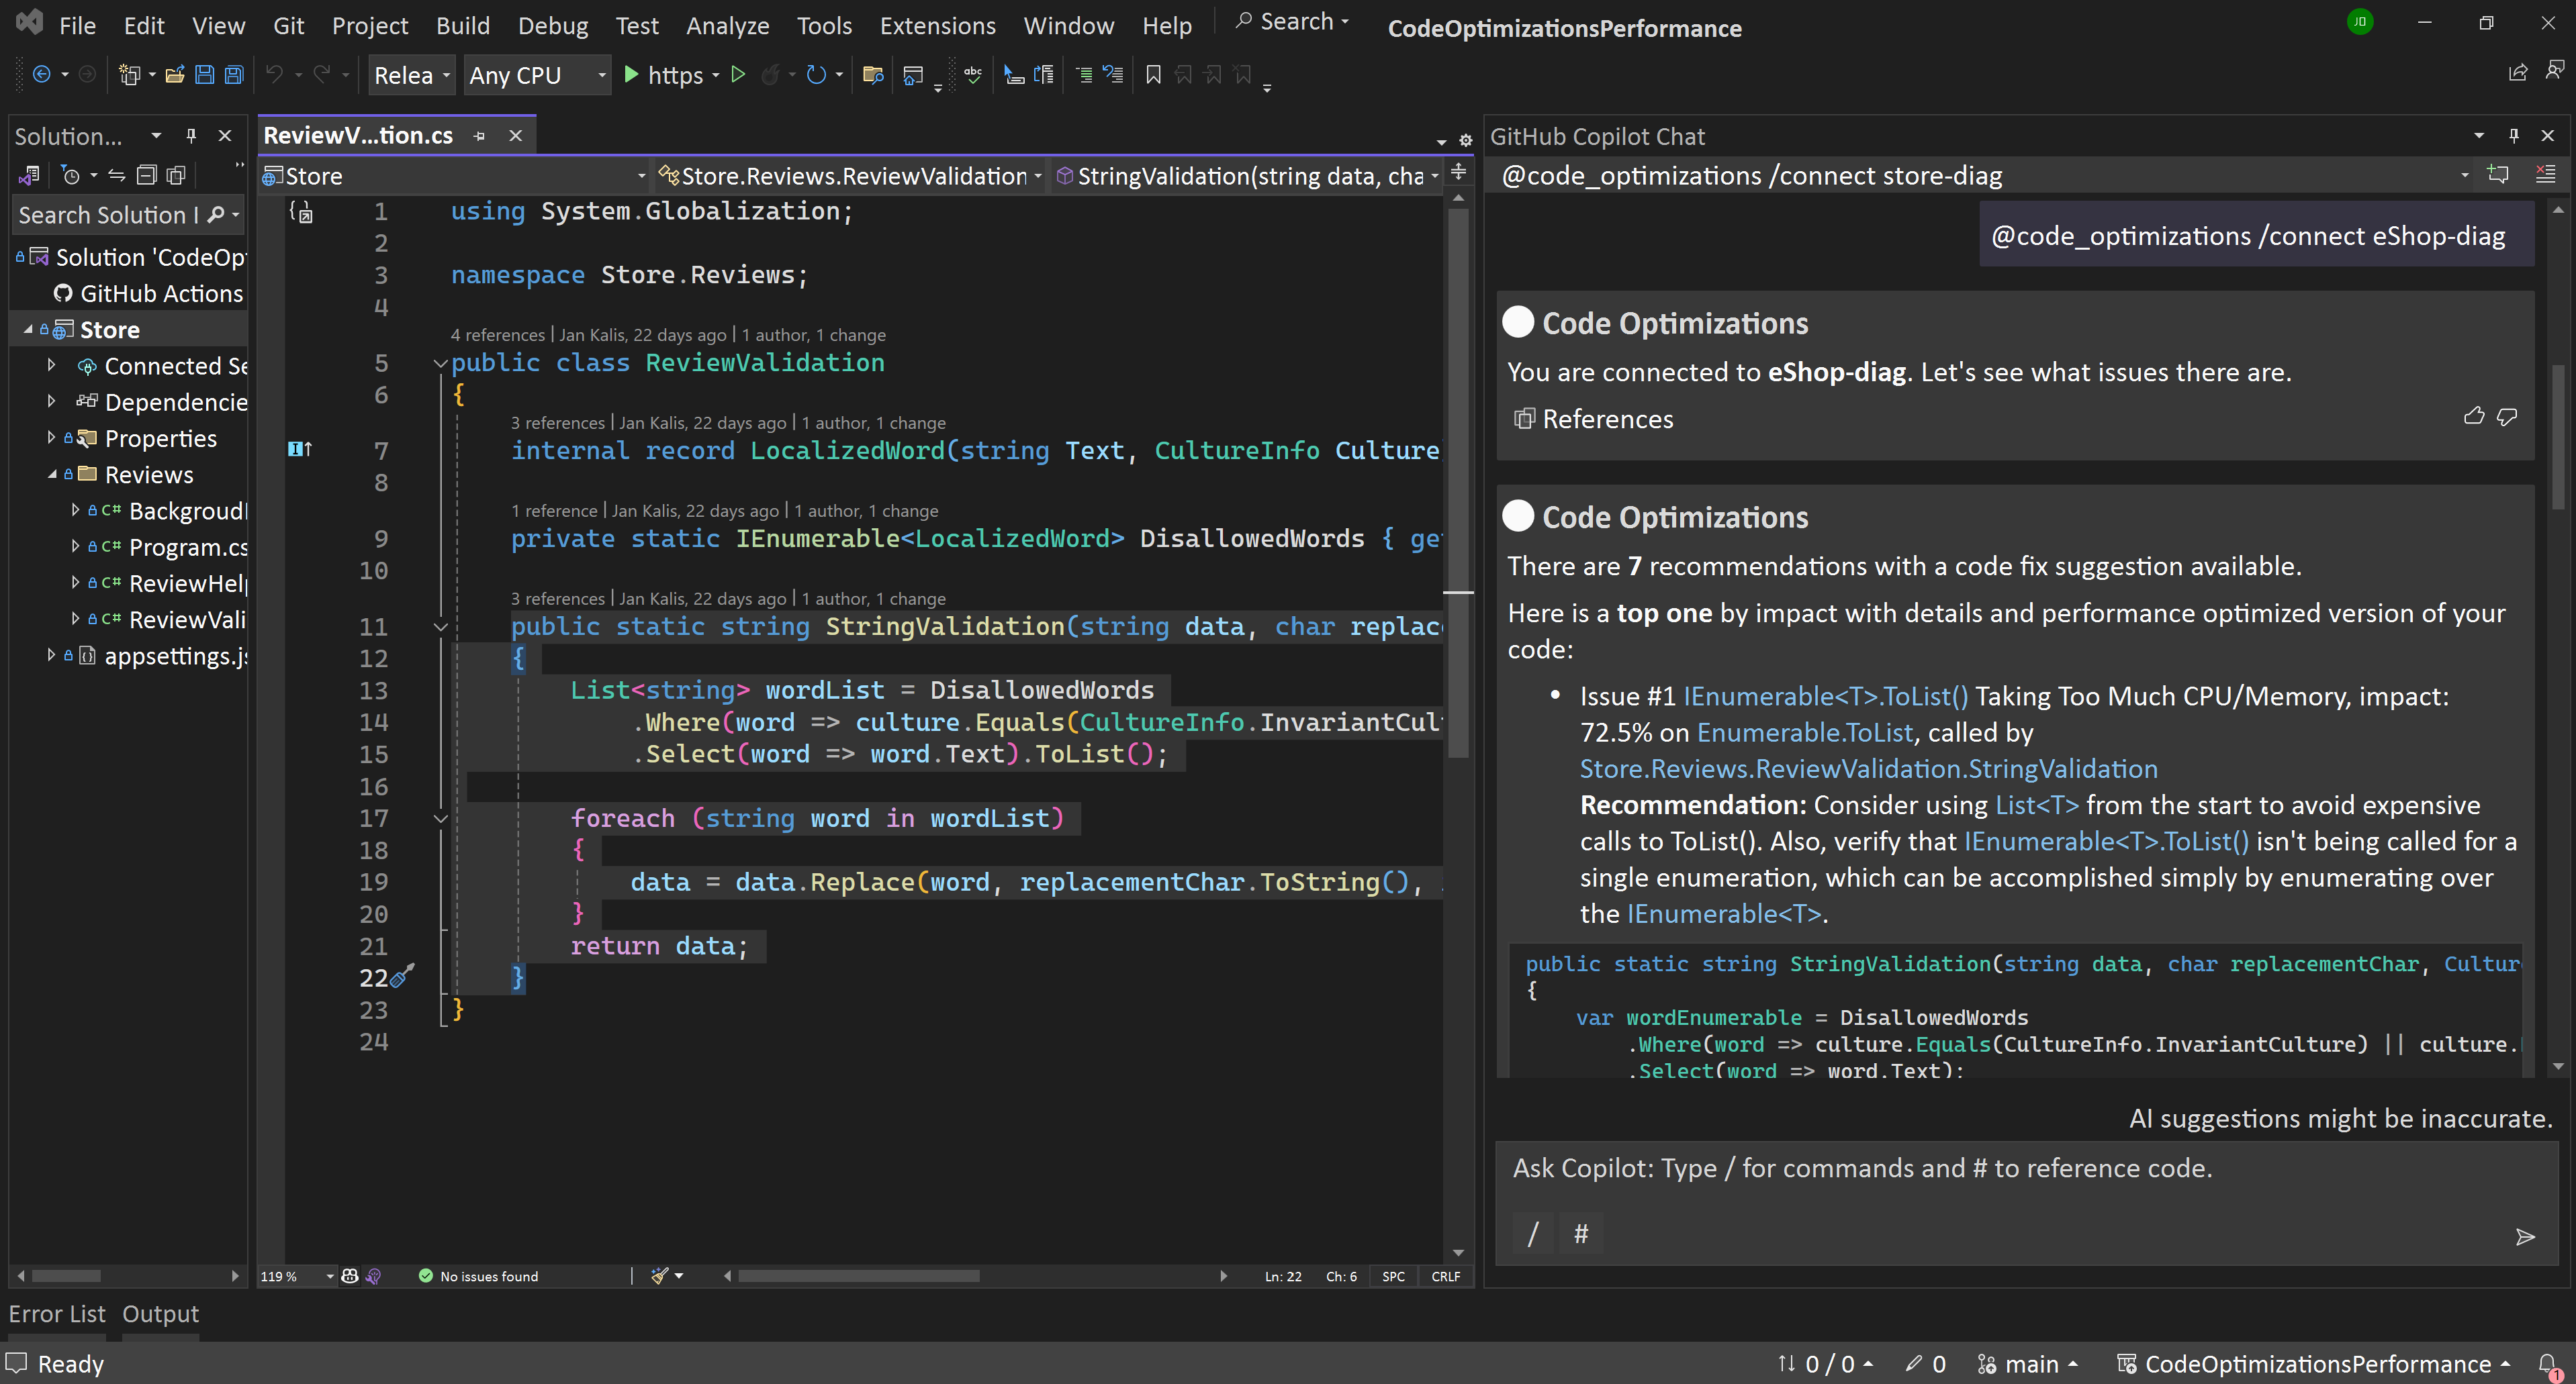This screenshot has width=2576, height=1384.
Task: Toggle code optimizations connect eShop-diag button
Action: [2249, 235]
